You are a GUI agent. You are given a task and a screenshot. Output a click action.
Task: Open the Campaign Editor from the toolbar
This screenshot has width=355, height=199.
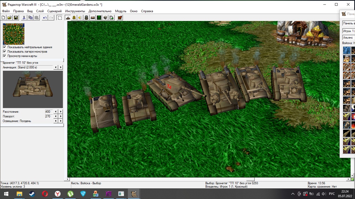pyautogui.click(x=93, y=18)
